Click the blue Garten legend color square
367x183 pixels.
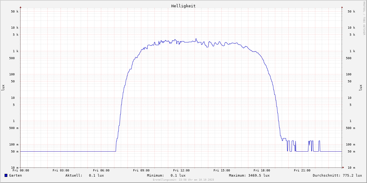pyautogui.click(x=6, y=175)
